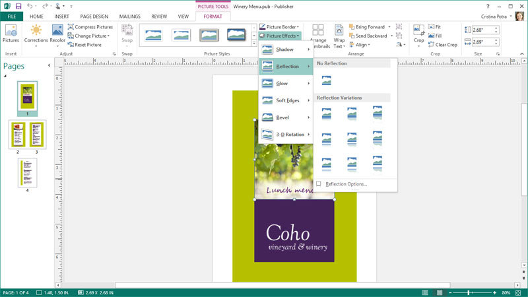The image size is (528, 297).
Task: Open the Corrections tool
Action: (36, 33)
